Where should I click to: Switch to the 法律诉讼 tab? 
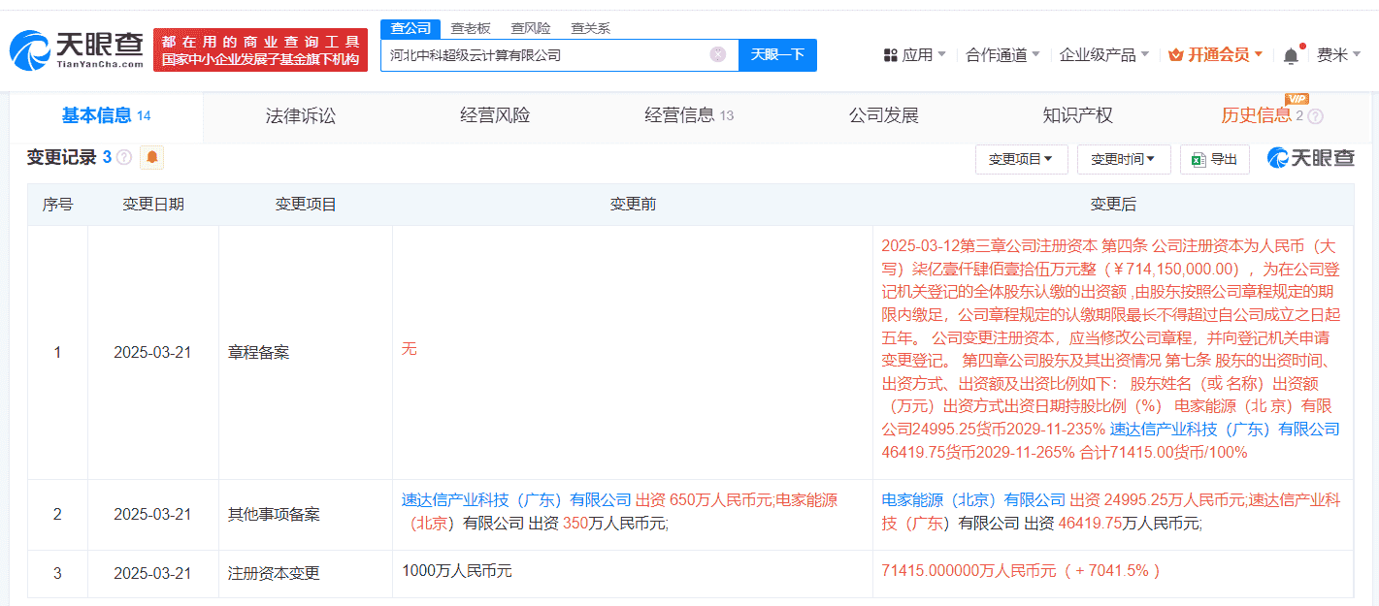299,114
